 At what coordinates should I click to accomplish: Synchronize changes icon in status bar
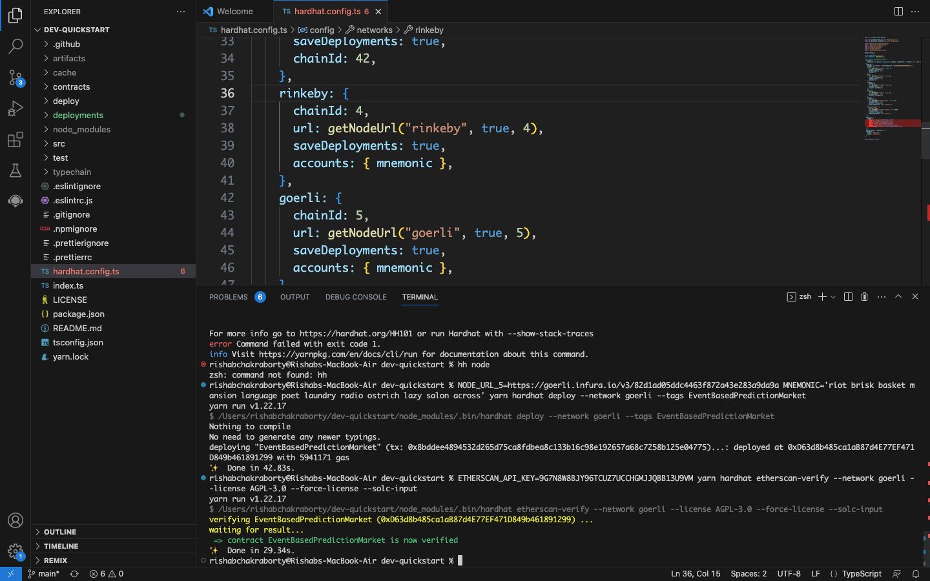click(x=74, y=574)
